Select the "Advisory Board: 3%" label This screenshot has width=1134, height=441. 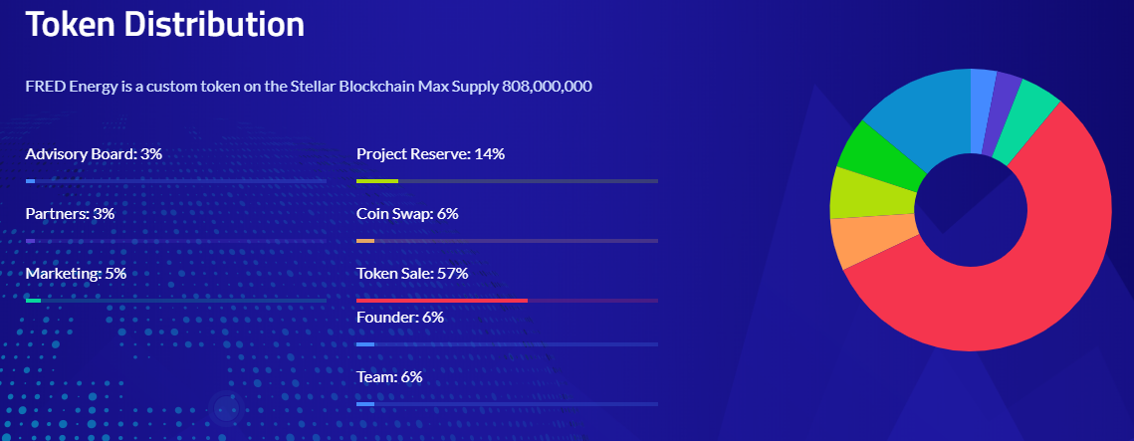tap(94, 154)
